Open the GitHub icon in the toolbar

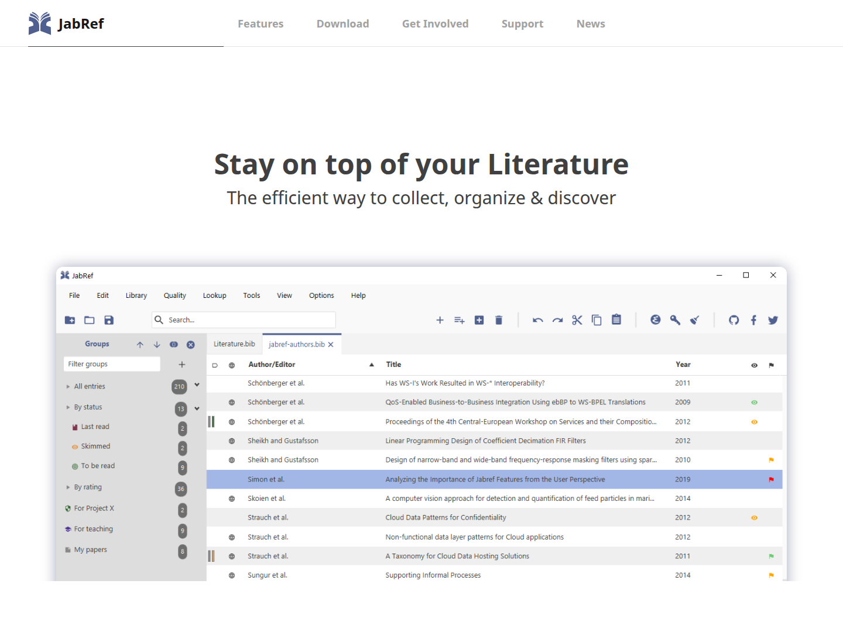pos(734,320)
